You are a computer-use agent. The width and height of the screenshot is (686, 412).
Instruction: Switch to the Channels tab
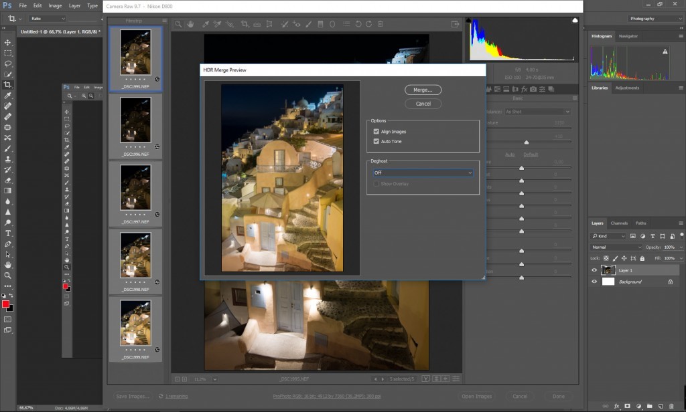point(619,223)
